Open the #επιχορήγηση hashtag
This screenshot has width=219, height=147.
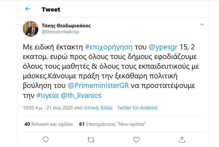(109, 48)
